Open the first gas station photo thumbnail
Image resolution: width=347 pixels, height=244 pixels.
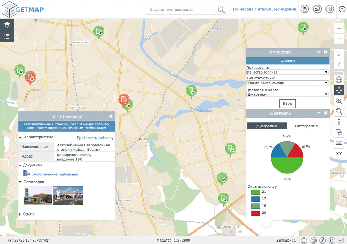click(x=37, y=195)
